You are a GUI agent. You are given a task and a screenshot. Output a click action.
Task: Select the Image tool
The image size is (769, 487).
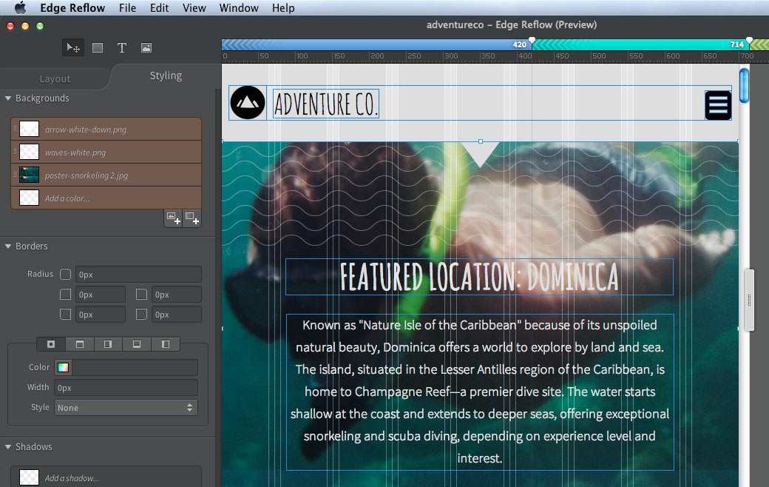(x=146, y=47)
